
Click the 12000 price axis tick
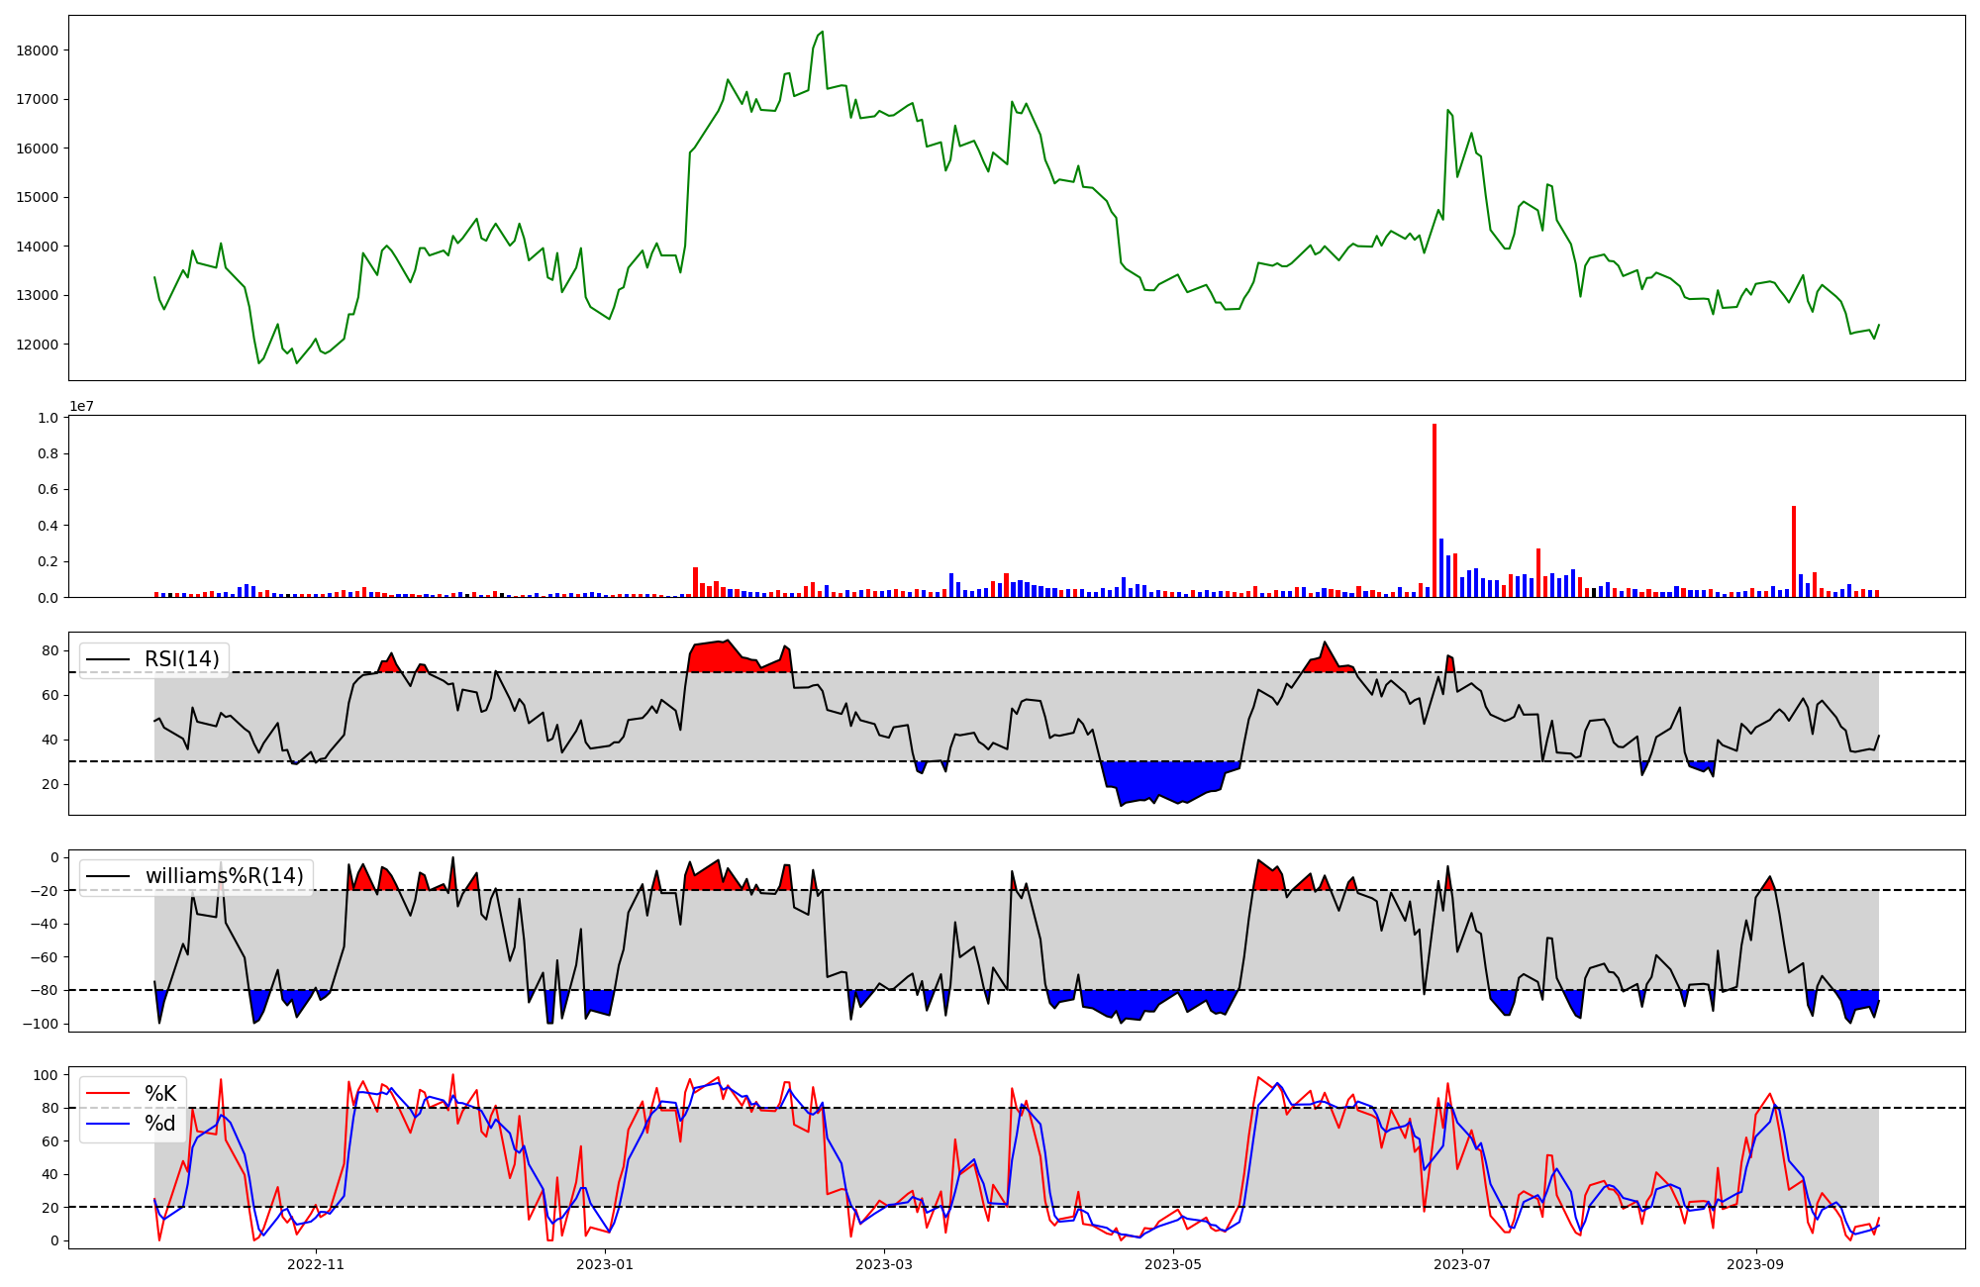[x=38, y=345]
